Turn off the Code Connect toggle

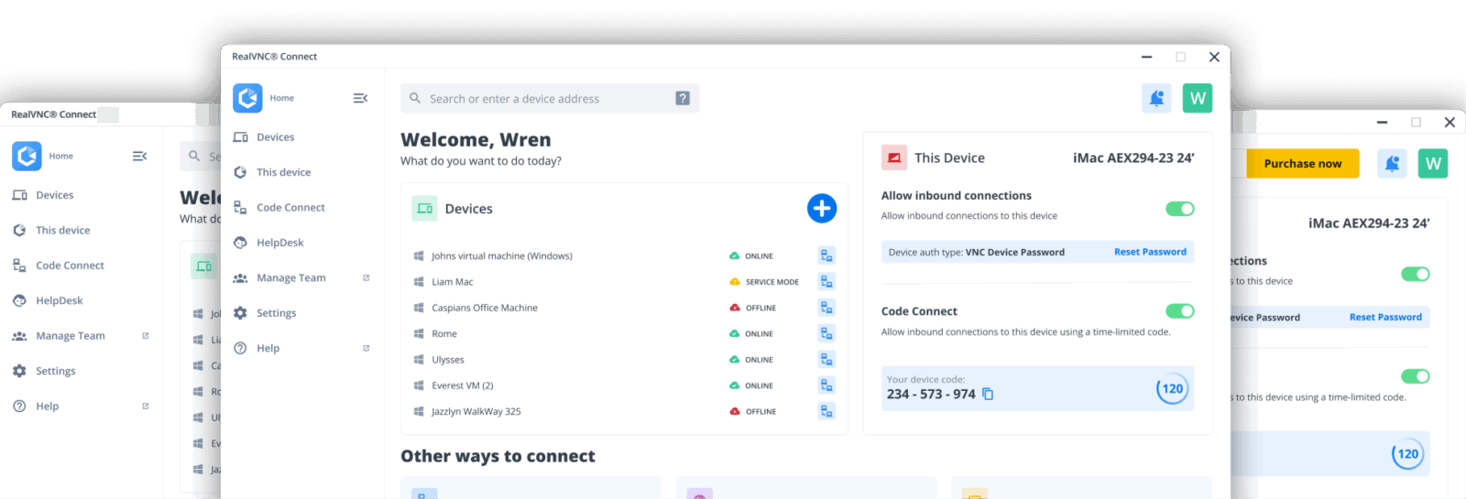point(1179,311)
